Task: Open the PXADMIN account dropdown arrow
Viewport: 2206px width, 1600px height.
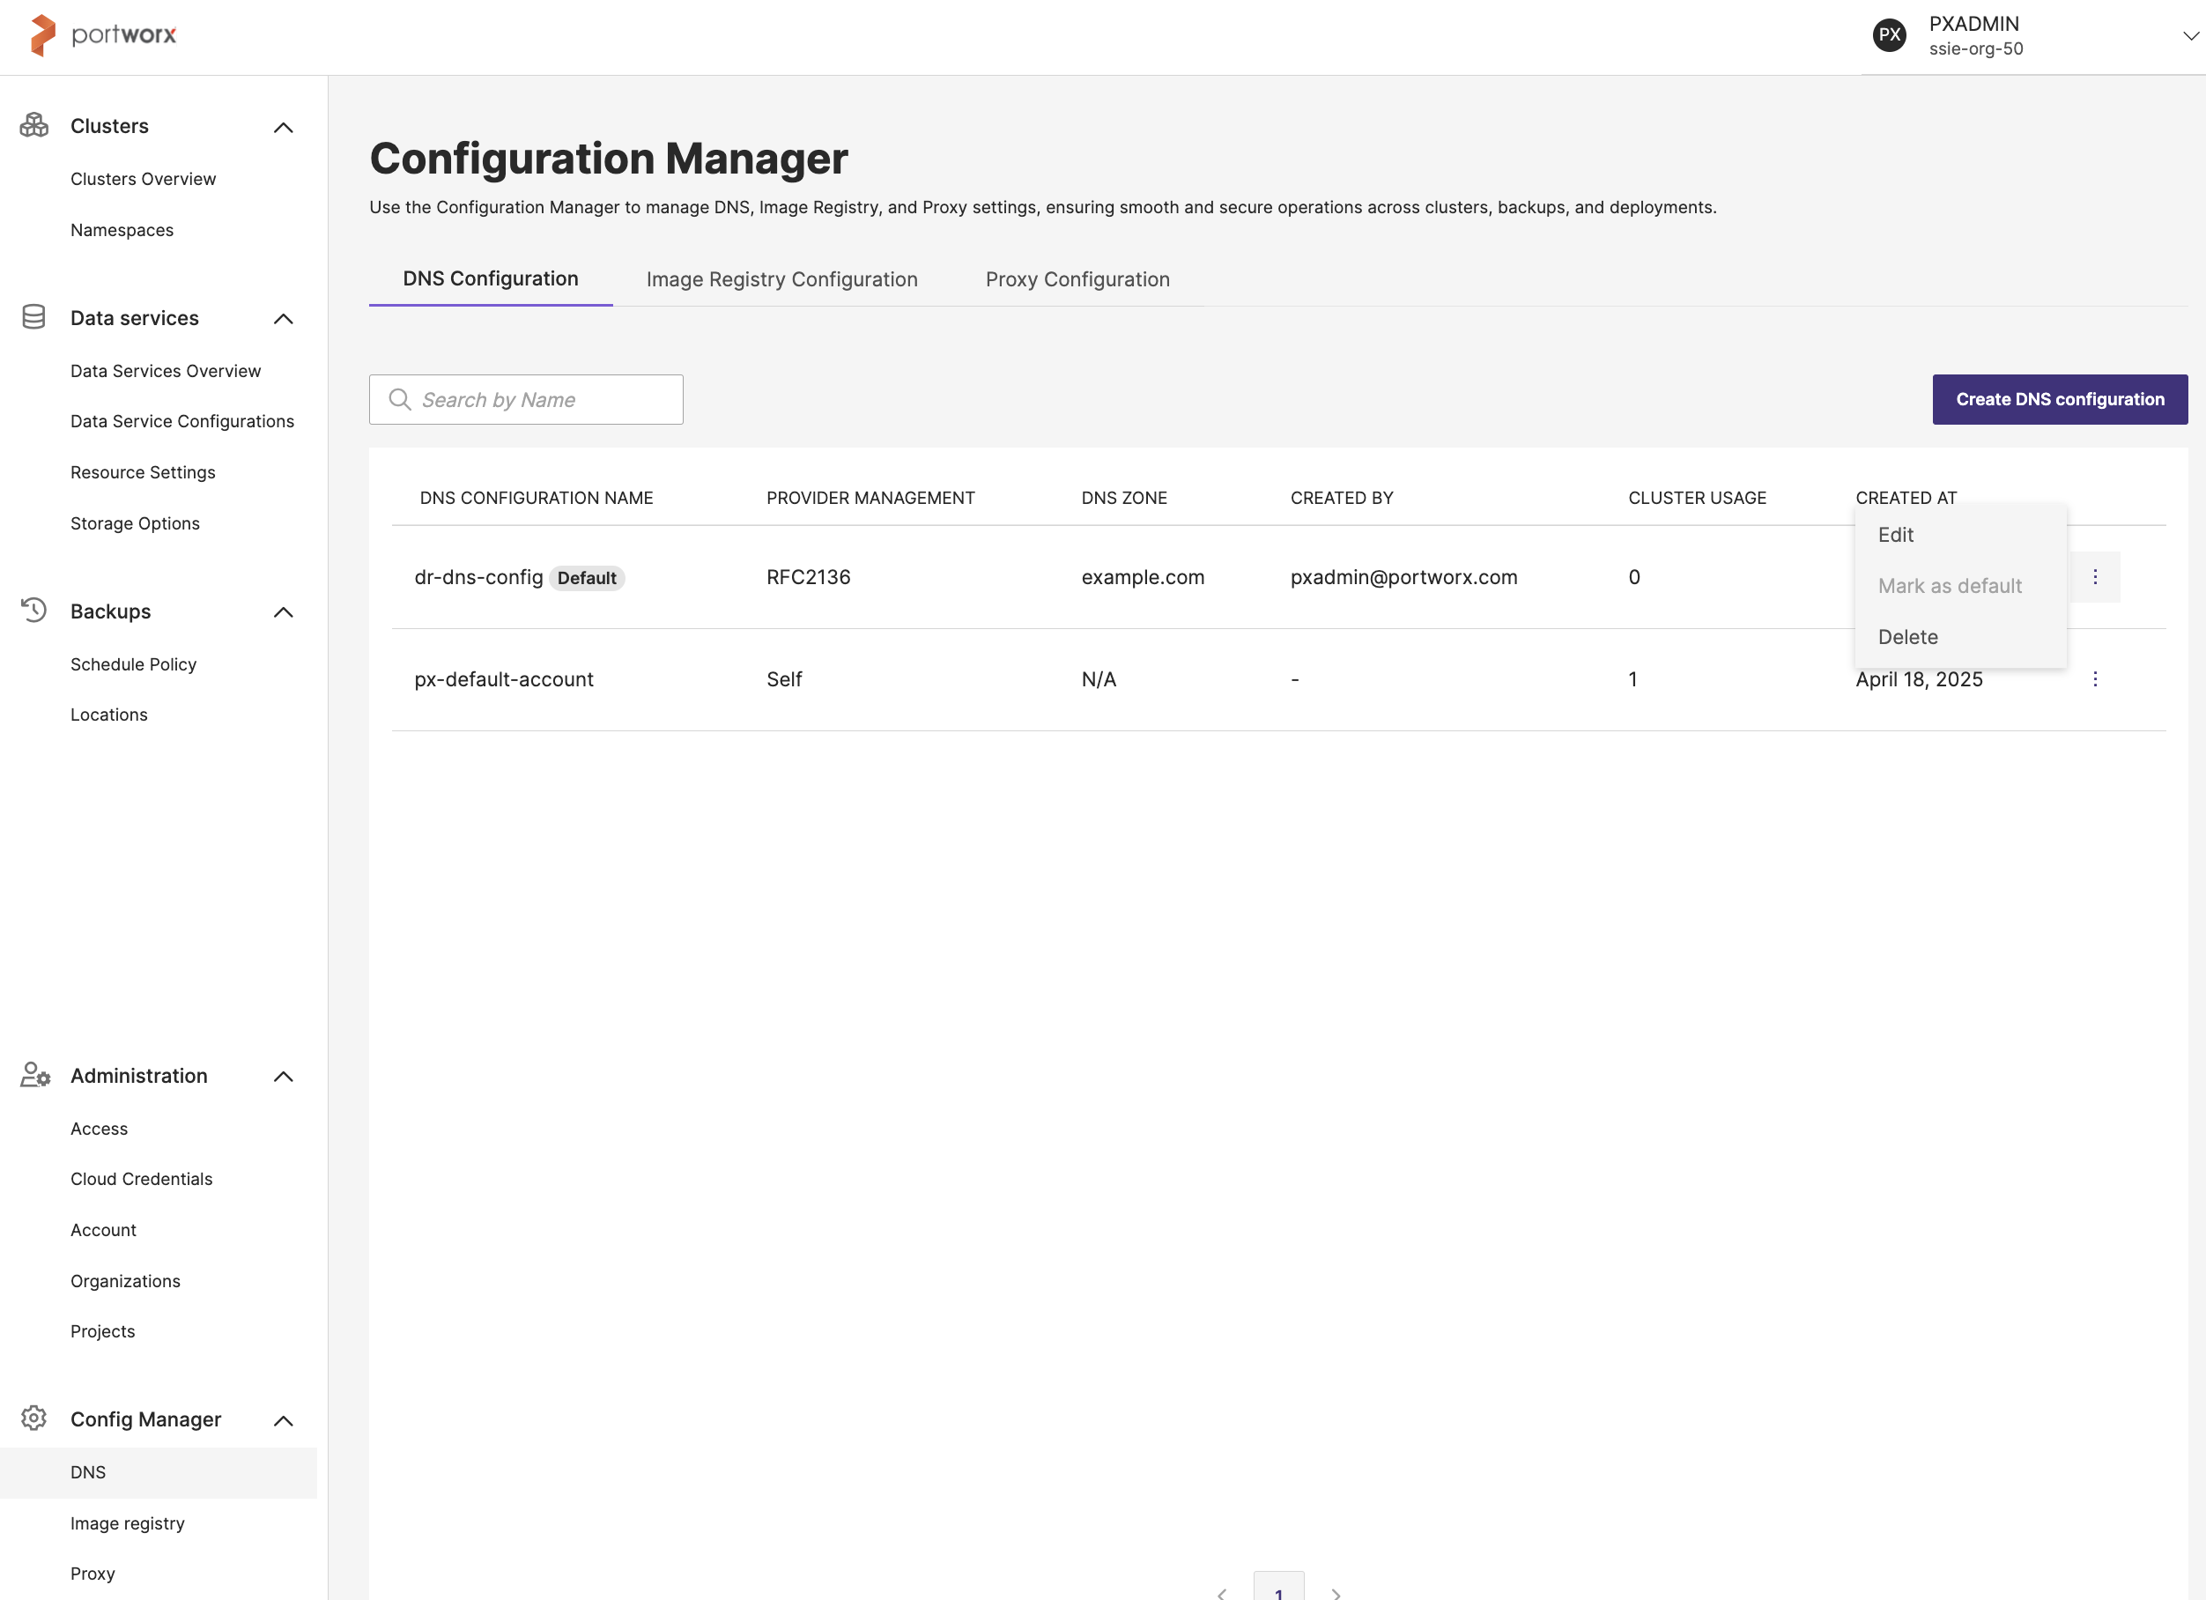Action: point(2189,36)
